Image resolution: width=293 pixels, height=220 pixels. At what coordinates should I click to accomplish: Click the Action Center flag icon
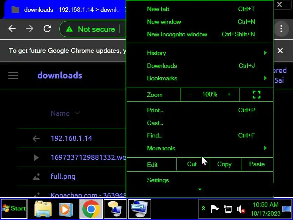point(215,209)
